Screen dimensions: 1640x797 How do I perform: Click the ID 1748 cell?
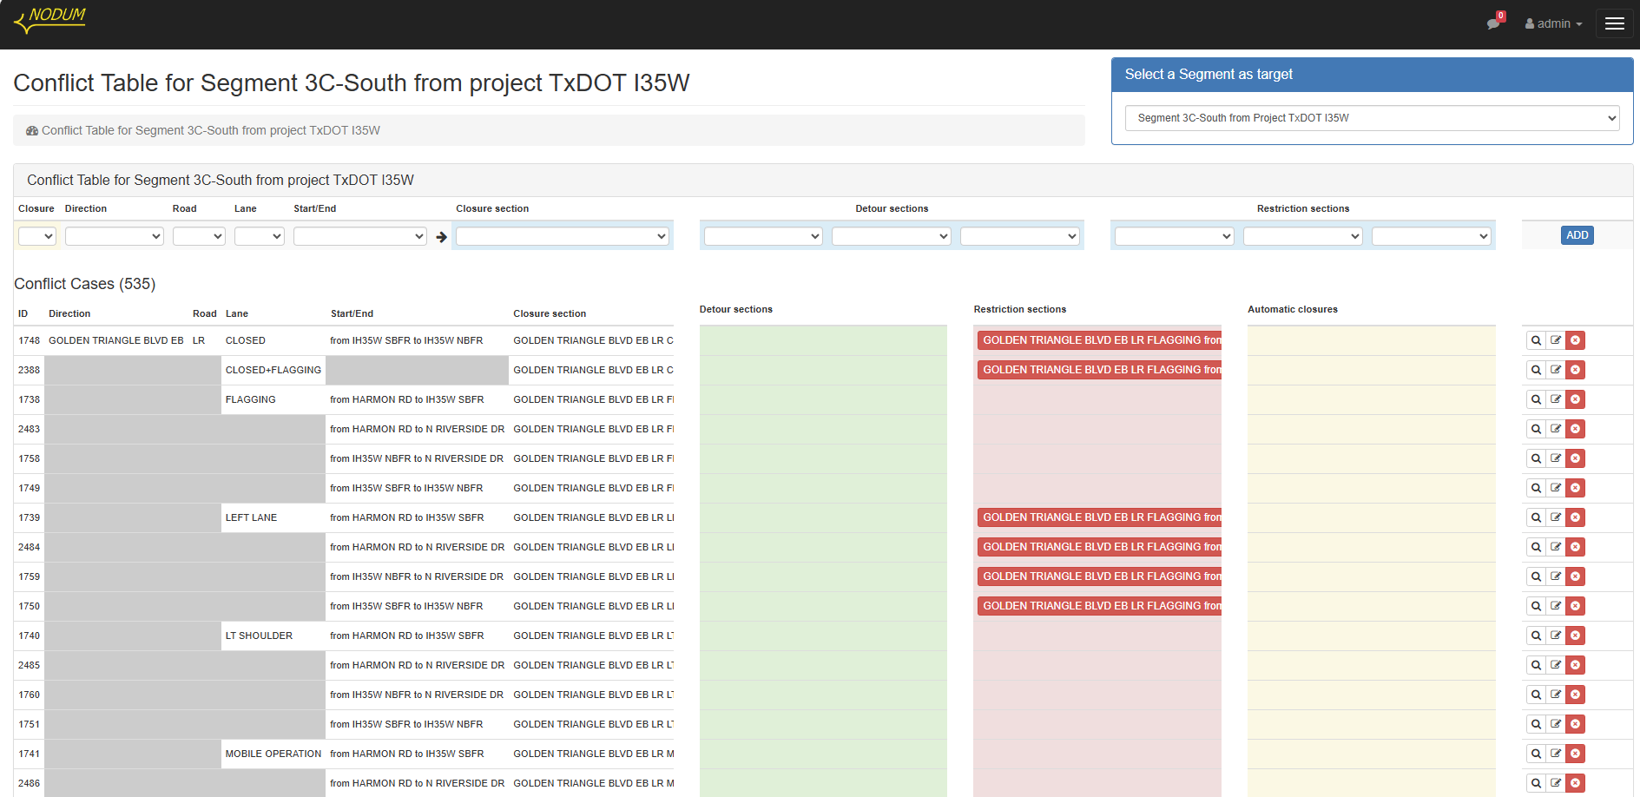(30, 340)
